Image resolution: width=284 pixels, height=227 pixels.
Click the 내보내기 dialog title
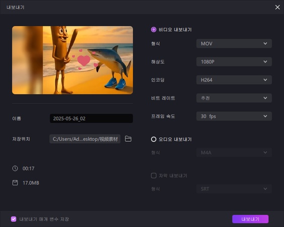(x=16, y=7)
